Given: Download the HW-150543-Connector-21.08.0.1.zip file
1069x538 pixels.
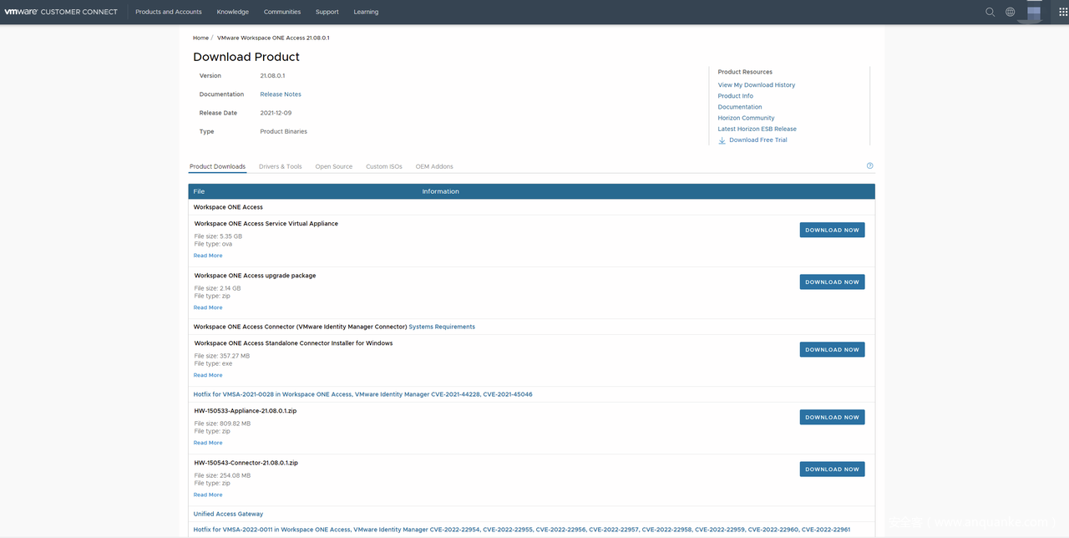Looking at the screenshot, I should coord(831,469).
